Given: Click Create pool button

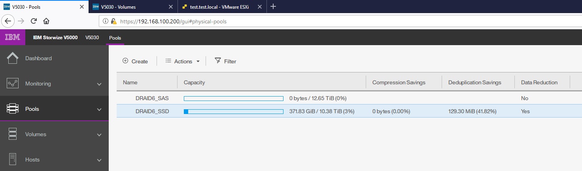Looking at the screenshot, I should (x=135, y=61).
